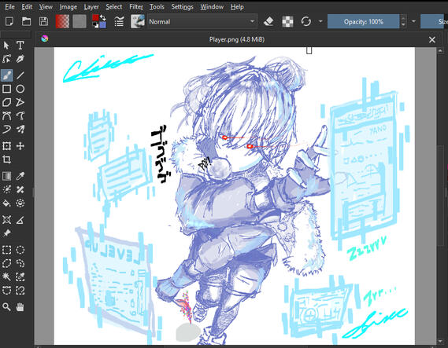The width and height of the screenshot is (448, 348).
Task: Activate the Zoom magnifier tool
Action: point(7,307)
